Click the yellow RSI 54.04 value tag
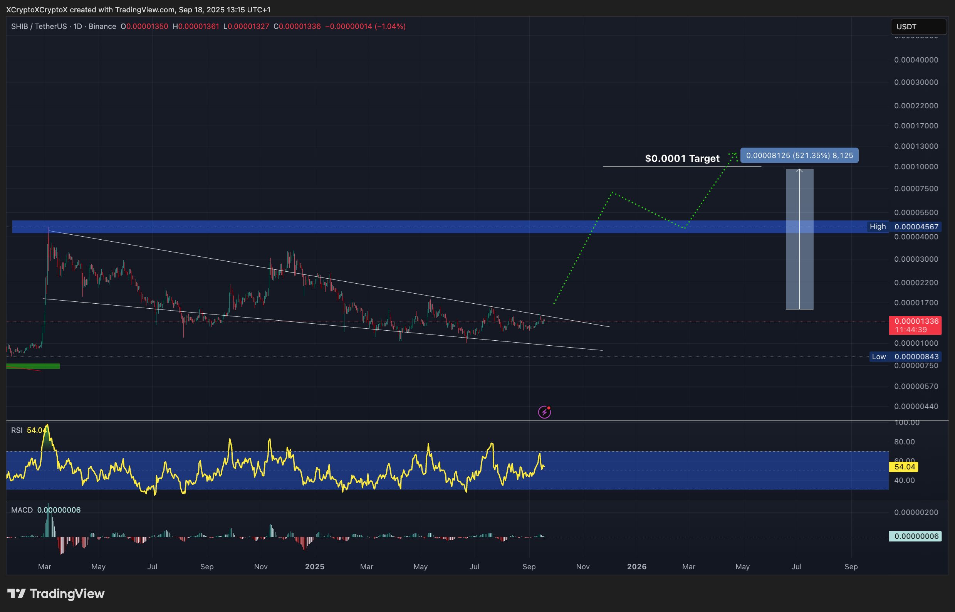Screen dimensions: 955x612 point(905,467)
